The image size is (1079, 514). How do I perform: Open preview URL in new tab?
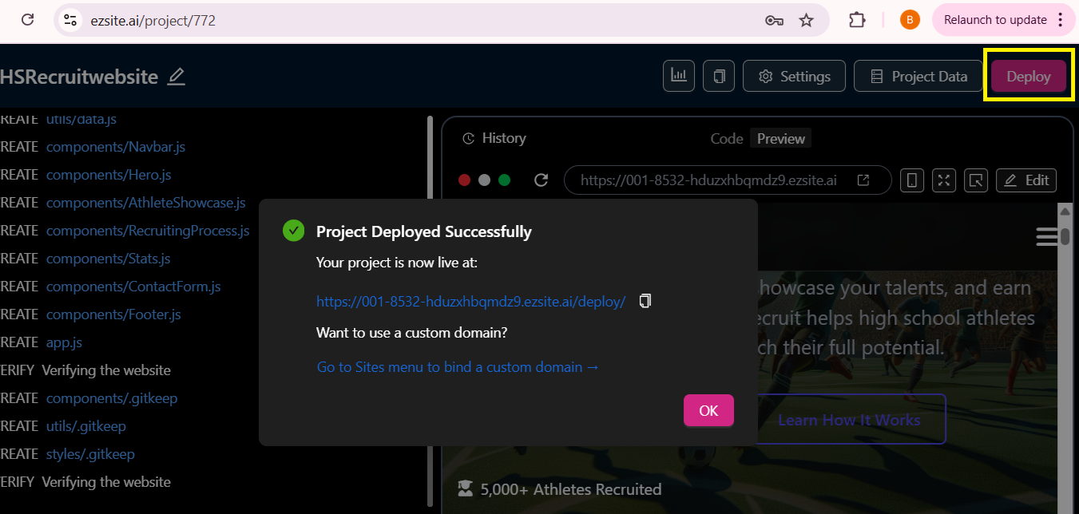tap(863, 180)
